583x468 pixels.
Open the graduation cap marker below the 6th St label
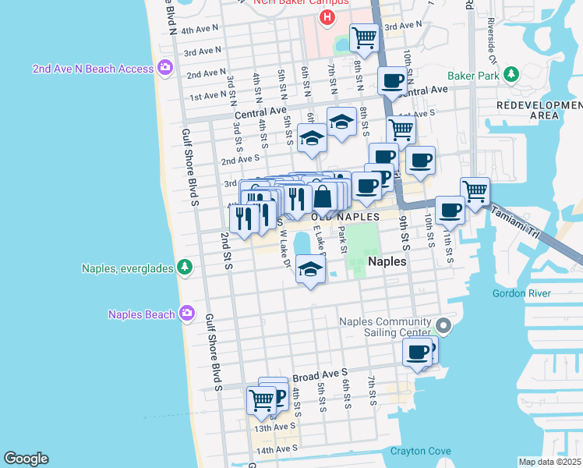312,138
